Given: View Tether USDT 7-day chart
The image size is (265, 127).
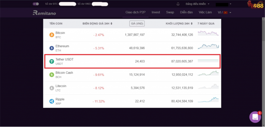Looking at the screenshot, I should [208, 61].
